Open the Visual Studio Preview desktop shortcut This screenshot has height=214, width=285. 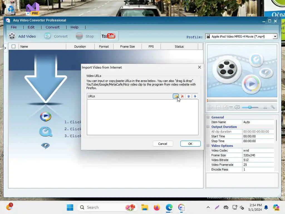33,9
